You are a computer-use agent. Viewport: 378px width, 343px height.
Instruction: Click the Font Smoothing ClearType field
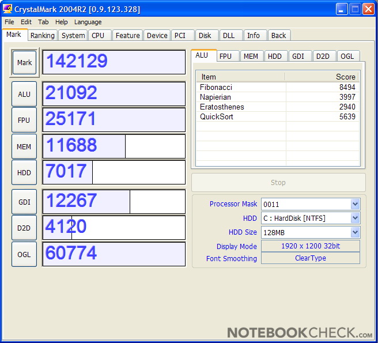pyautogui.click(x=311, y=258)
